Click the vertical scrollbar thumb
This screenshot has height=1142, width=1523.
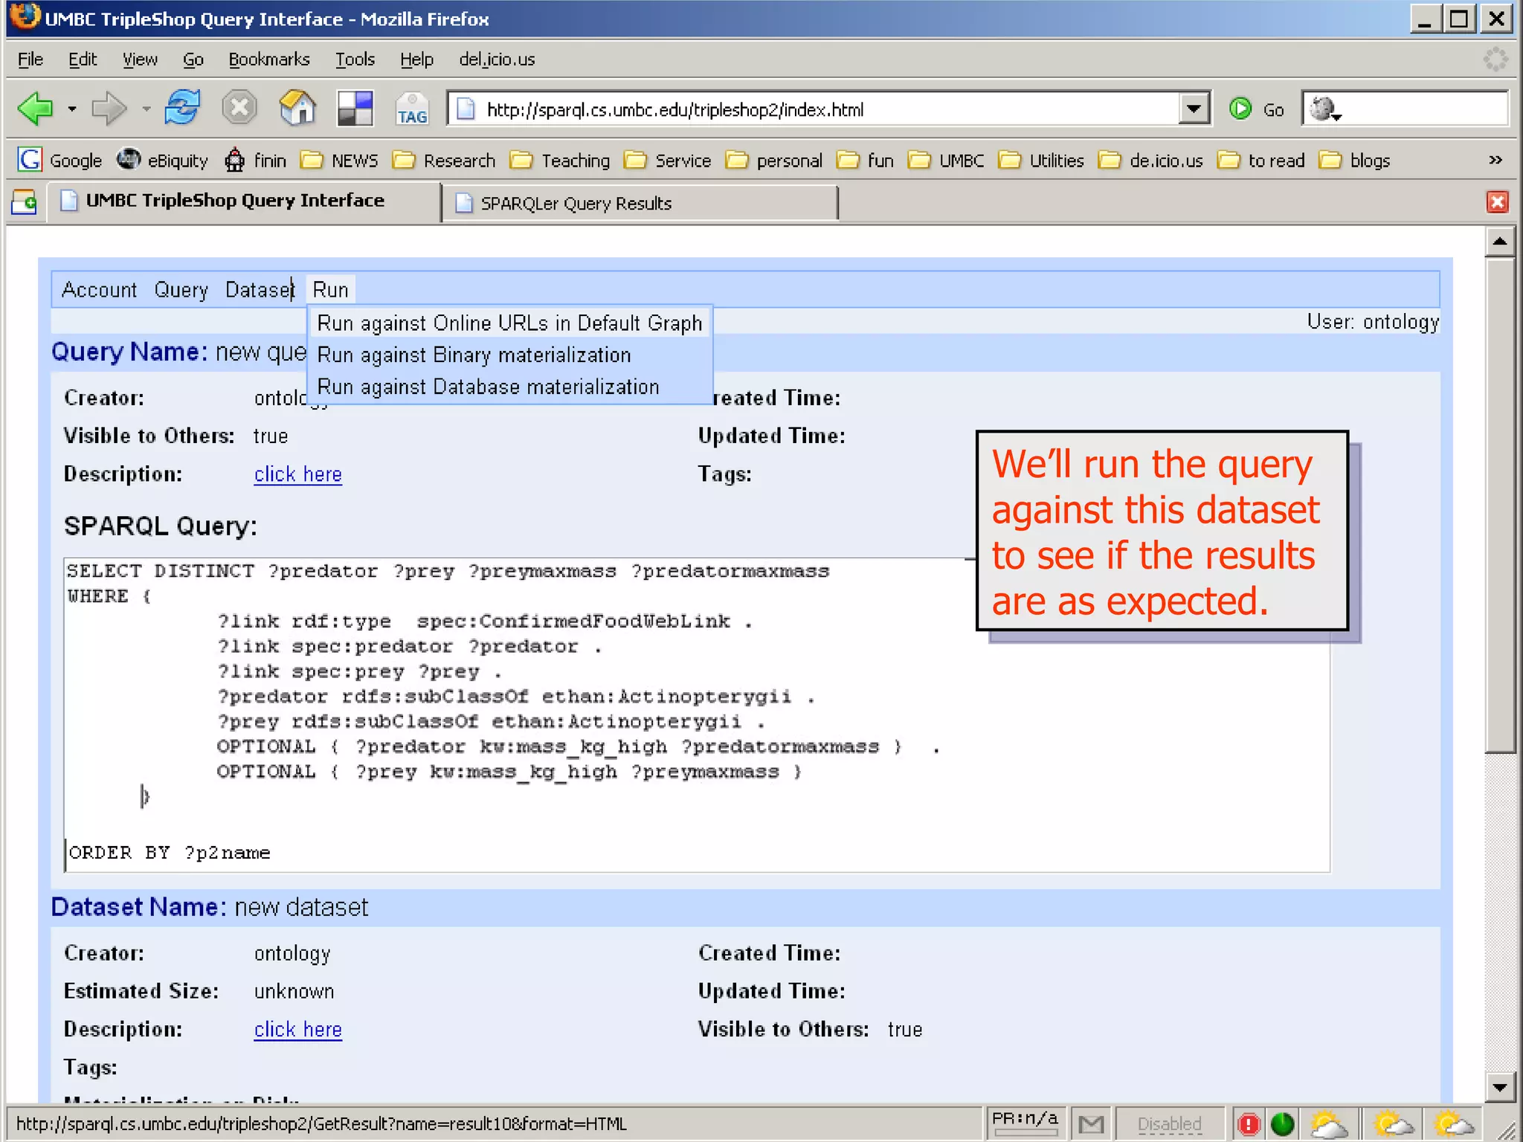click(x=1500, y=506)
